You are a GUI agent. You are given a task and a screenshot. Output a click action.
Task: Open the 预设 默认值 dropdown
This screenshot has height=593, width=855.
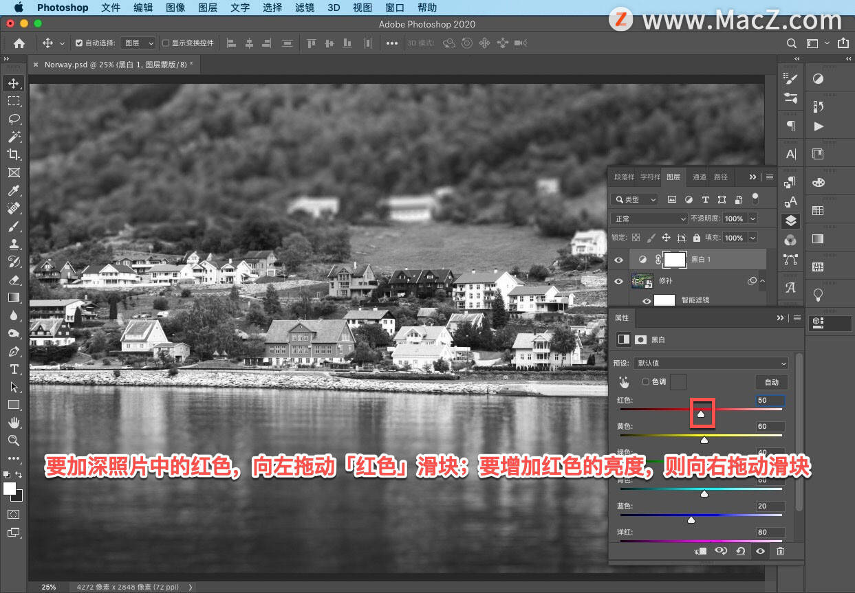click(711, 363)
